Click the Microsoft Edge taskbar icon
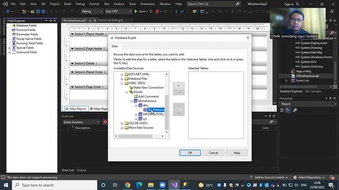This screenshot has width=339, height=190. tap(139, 185)
